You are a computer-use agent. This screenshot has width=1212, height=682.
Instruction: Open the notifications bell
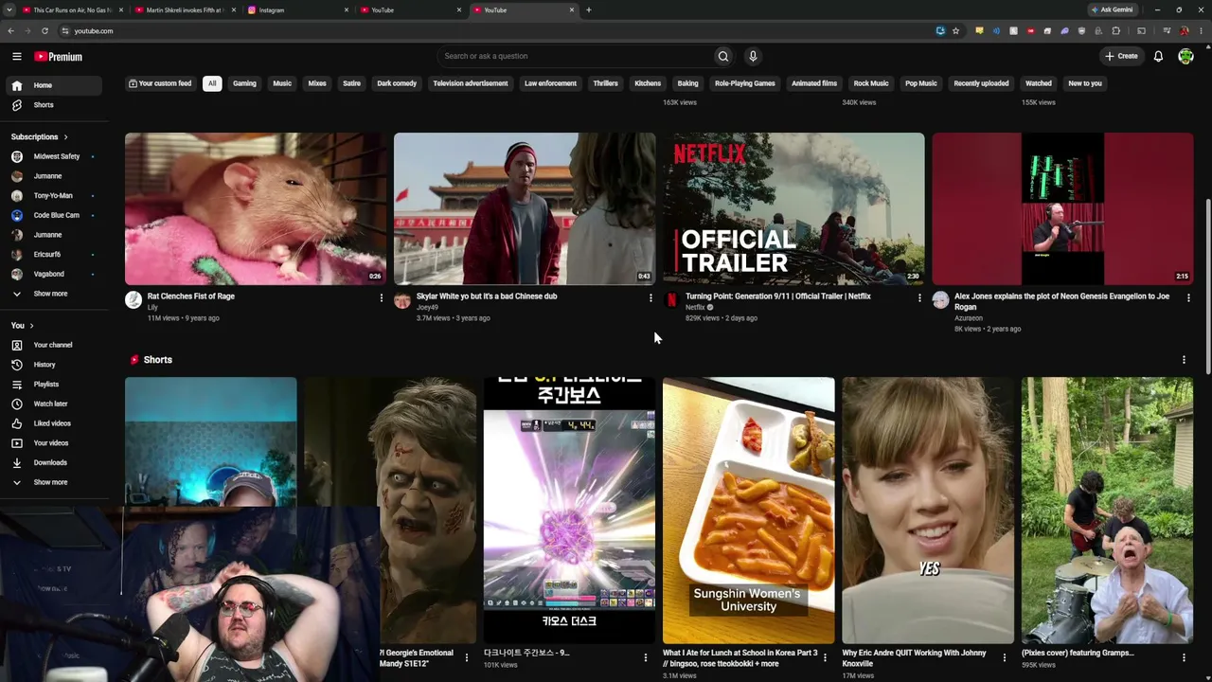point(1158,57)
